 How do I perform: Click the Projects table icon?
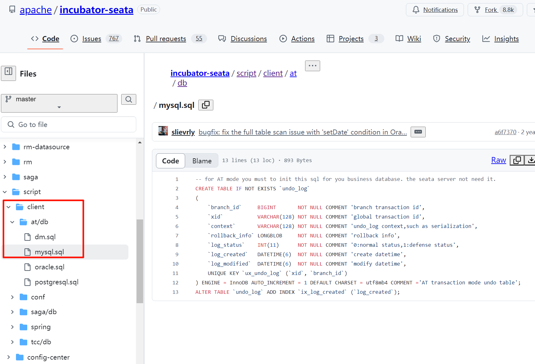pyautogui.click(x=330, y=39)
